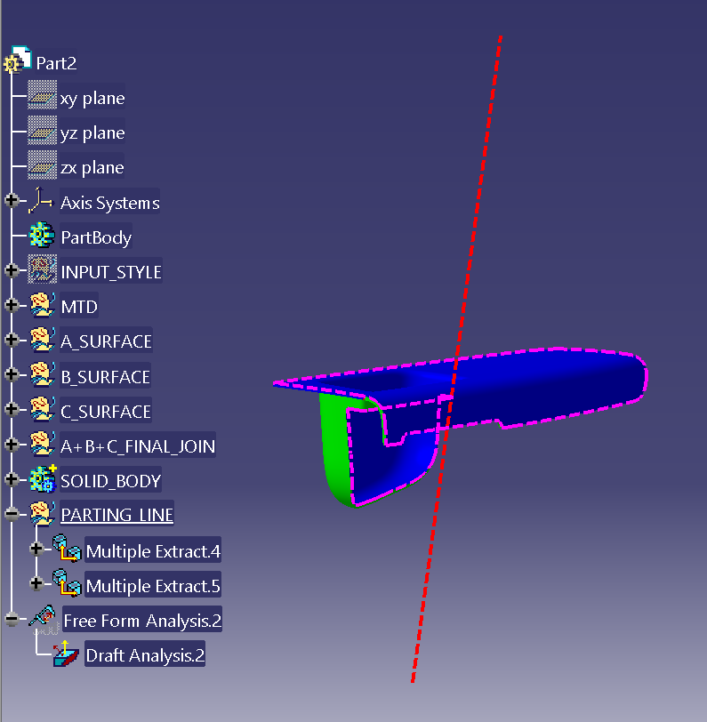The image size is (707, 722).
Task: Click the green draft face on model
Action: click(335, 453)
